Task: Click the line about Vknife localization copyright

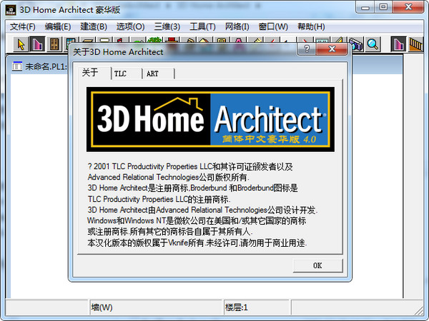Action: 197,243
